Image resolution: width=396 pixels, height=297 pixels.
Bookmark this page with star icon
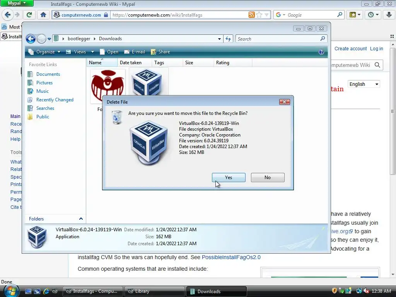tap(259, 15)
